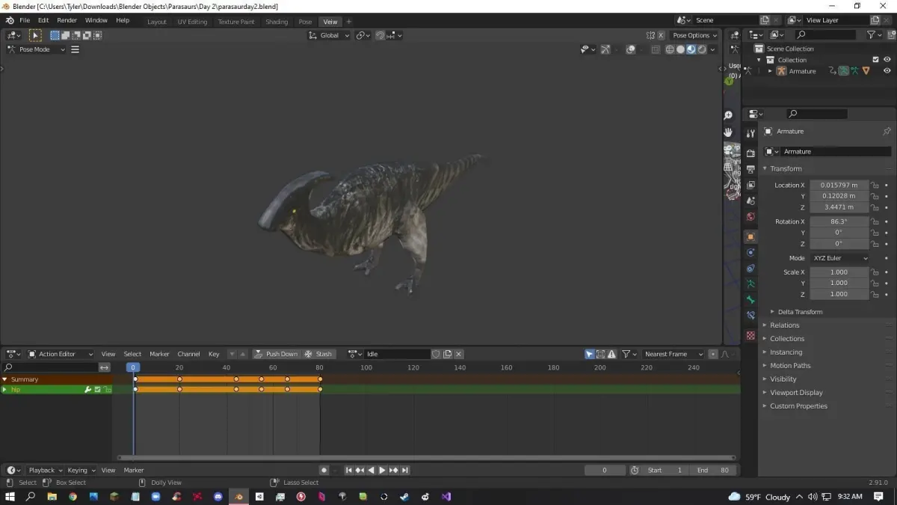This screenshot has width=897, height=505.
Task: Open the Bone Constraints properties tab
Action: coord(750,316)
